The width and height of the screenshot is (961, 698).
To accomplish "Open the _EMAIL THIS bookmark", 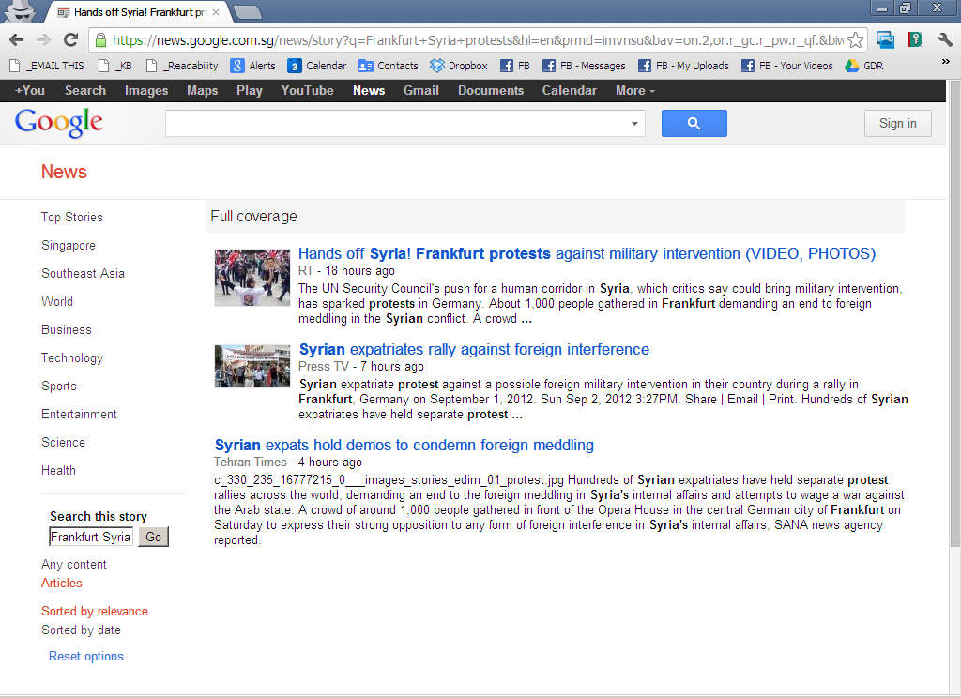I will (47, 66).
